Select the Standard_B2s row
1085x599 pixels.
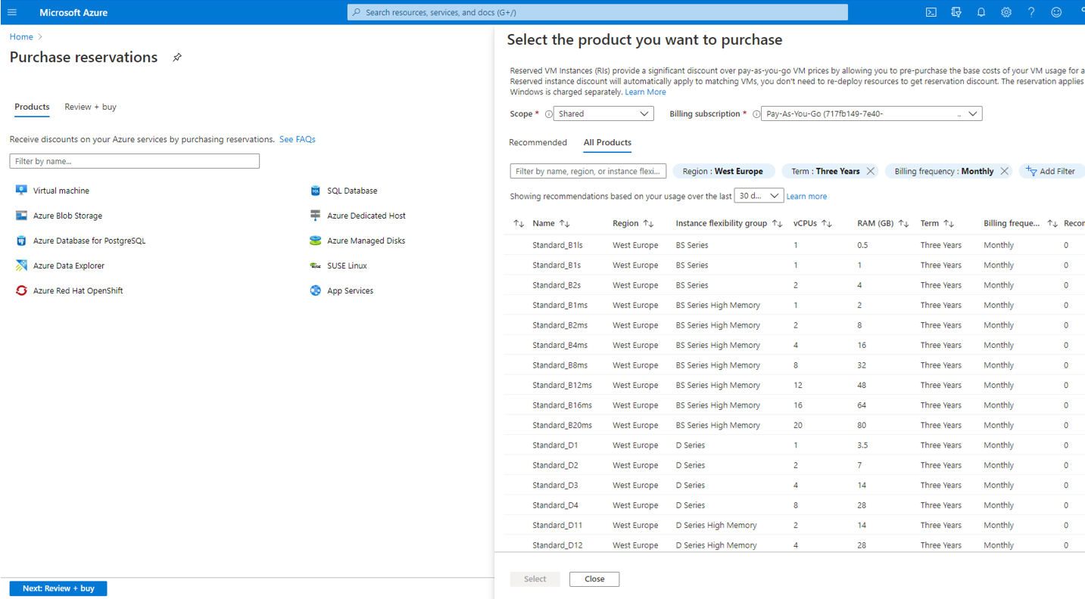[793, 285]
